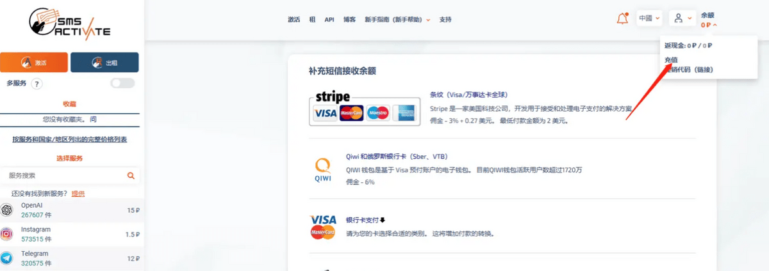The width and height of the screenshot is (769, 271).
Task: Click the 多服务 question mark help icon
Action: [x=36, y=84]
